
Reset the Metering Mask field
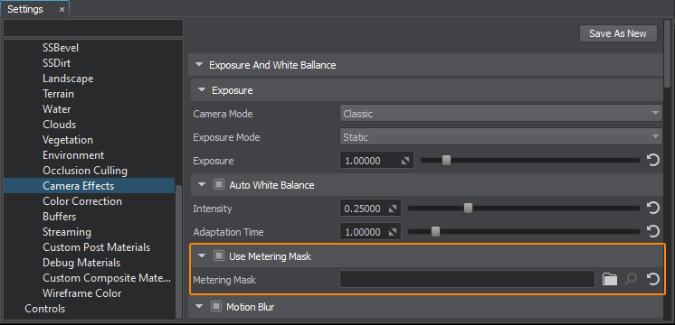click(x=653, y=280)
